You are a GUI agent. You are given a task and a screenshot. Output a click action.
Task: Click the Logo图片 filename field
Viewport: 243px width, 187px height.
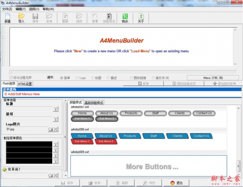[x=27, y=129]
